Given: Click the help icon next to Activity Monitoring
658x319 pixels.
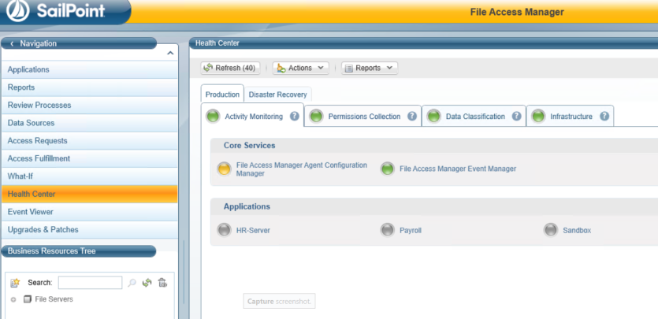Looking at the screenshot, I should click(x=294, y=117).
